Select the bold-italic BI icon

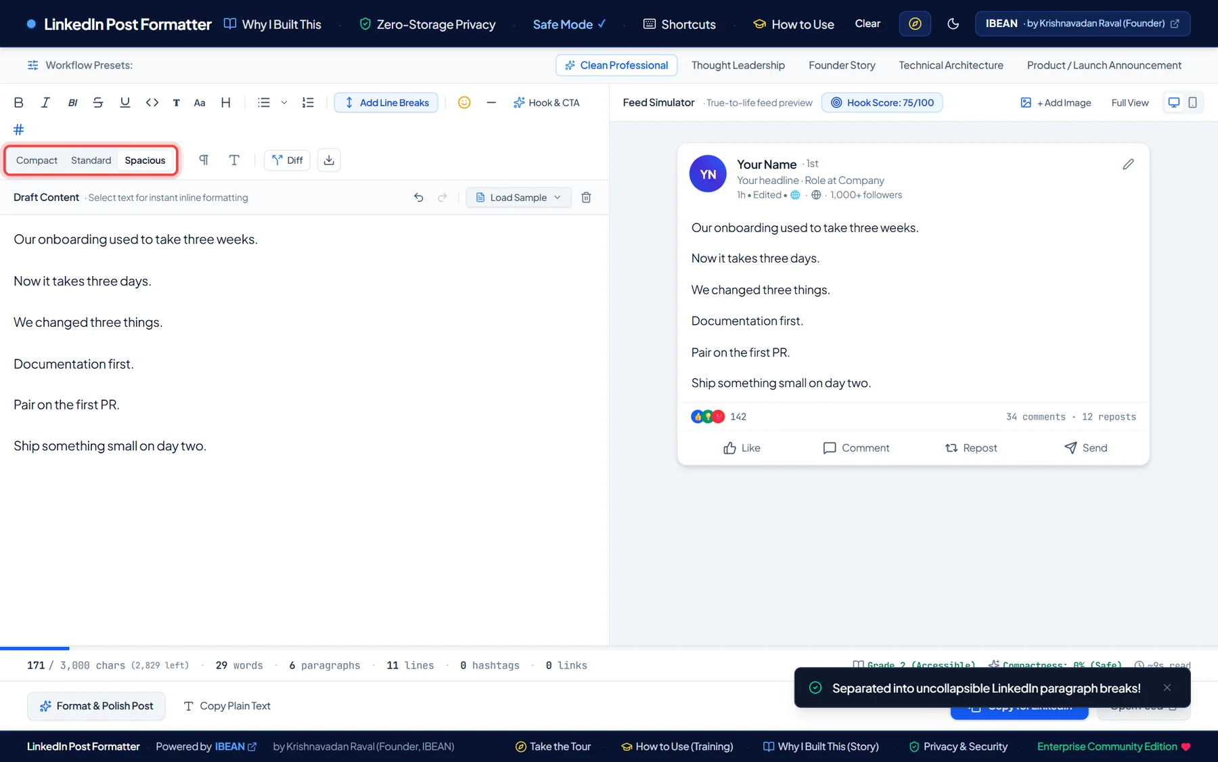tap(72, 103)
